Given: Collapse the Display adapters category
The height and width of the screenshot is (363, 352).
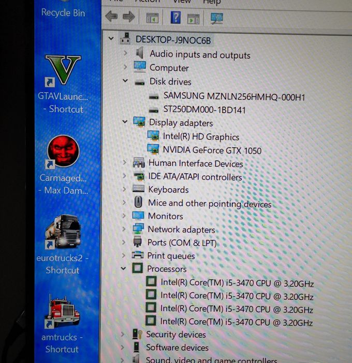Looking at the screenshot, I should [125, 121].
